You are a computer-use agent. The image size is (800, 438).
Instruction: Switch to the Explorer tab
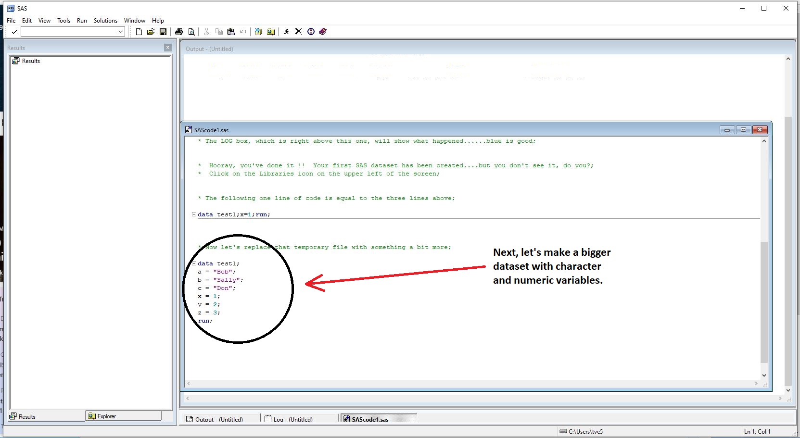tap(124, 416)
